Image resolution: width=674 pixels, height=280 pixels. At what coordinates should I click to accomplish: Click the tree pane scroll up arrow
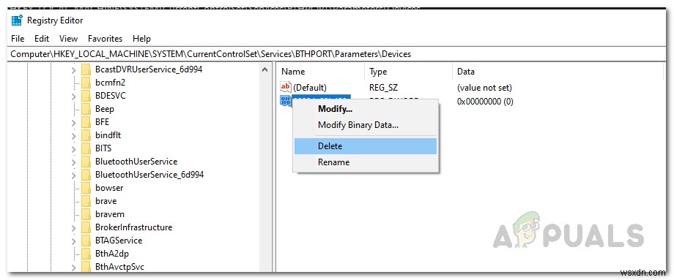click(264, 69)
